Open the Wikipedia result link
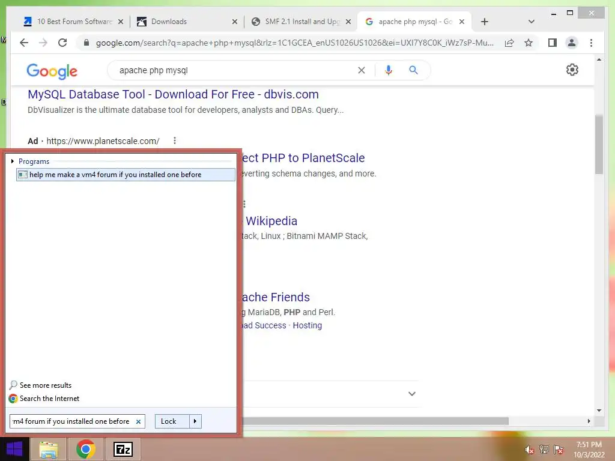 point(271,221)
